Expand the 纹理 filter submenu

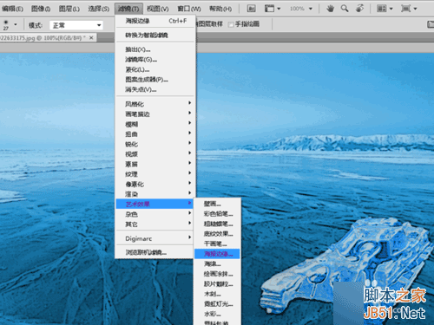(x=155, y=174)
